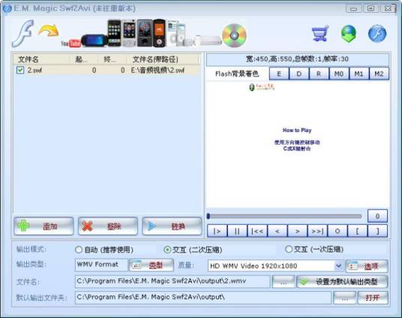Step back one frame < button
Image resolution: width=402 pixels, height=318 pixels.
277,231
